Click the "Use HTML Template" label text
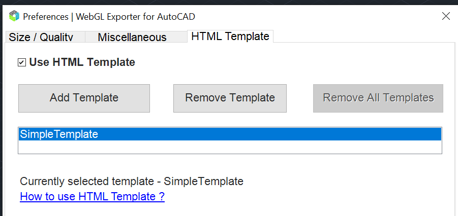The height and width of the screenshot is (216, 458). coord(82,62)
